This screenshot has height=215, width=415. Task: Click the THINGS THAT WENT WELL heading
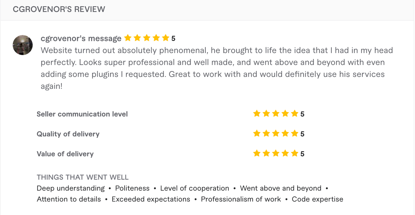(x=82, y=177)
